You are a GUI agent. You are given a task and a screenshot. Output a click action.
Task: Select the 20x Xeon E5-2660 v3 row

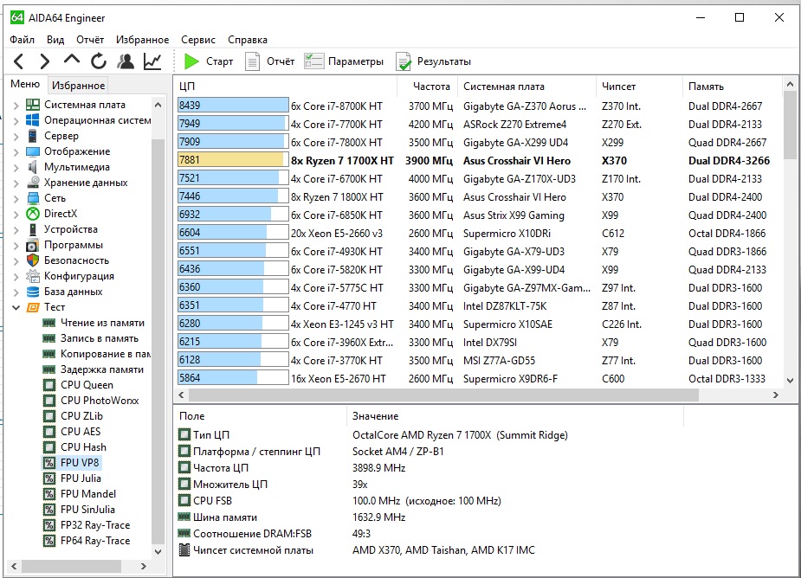[478, 234]
